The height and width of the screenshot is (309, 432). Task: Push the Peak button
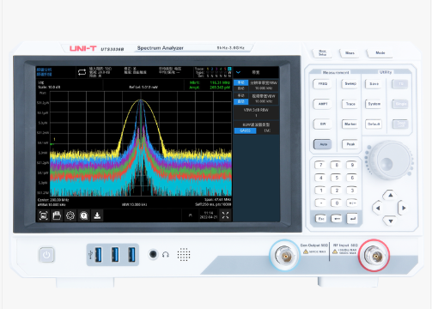[350, 144]
